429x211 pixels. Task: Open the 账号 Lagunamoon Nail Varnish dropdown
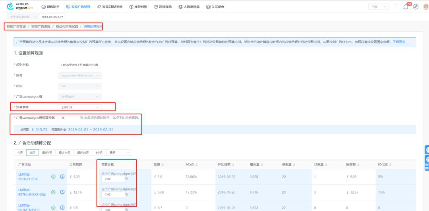tap(79, 75)
